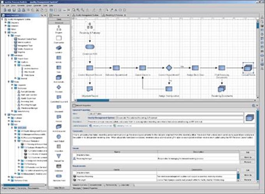Choose the Records shape in the palette
Image resolution: width=265 pixels, height=194 pixels.
[x=58, y=117]
